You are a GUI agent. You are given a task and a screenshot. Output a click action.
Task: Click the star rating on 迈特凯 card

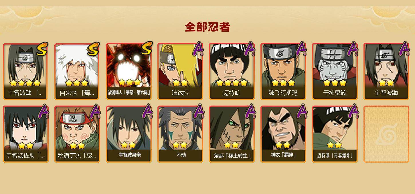[x=232, y=83]
